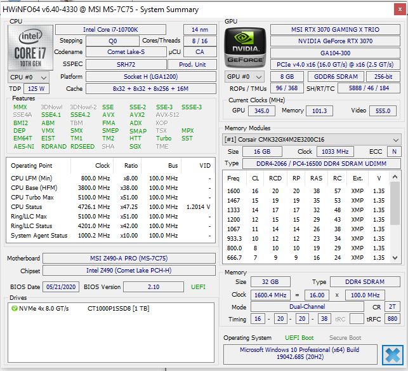Click the PCIe v4.0 x16 bus field
The height and width of the screenshot is (371, 408).
335,65
